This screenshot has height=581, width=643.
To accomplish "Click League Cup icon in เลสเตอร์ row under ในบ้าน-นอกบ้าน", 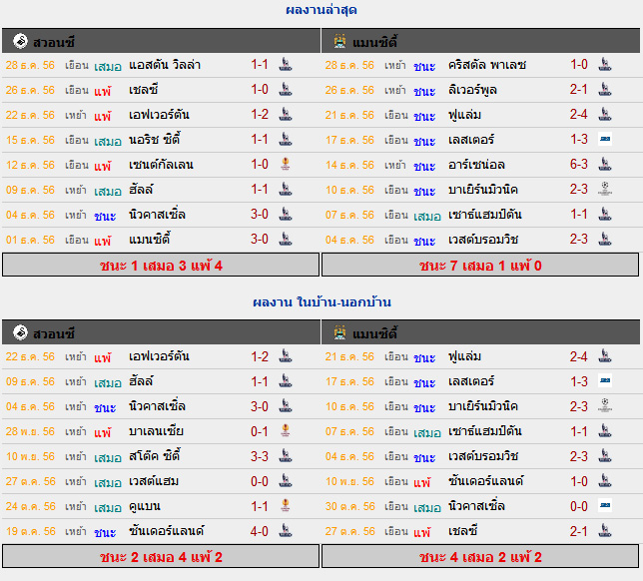I will click(x=605, y=381).
